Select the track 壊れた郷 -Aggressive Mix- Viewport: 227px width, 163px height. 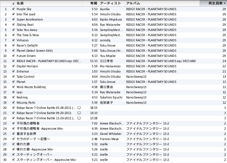(x=35, y=149)
